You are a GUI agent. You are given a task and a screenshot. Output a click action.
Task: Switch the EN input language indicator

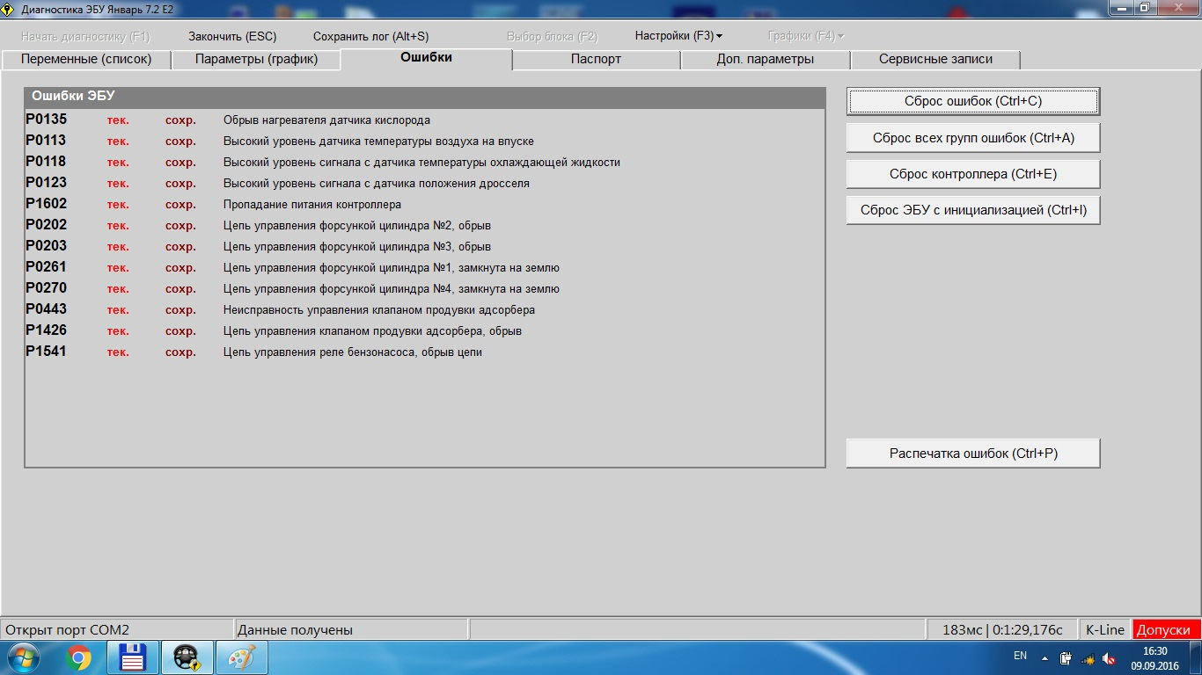point(1020,656)
